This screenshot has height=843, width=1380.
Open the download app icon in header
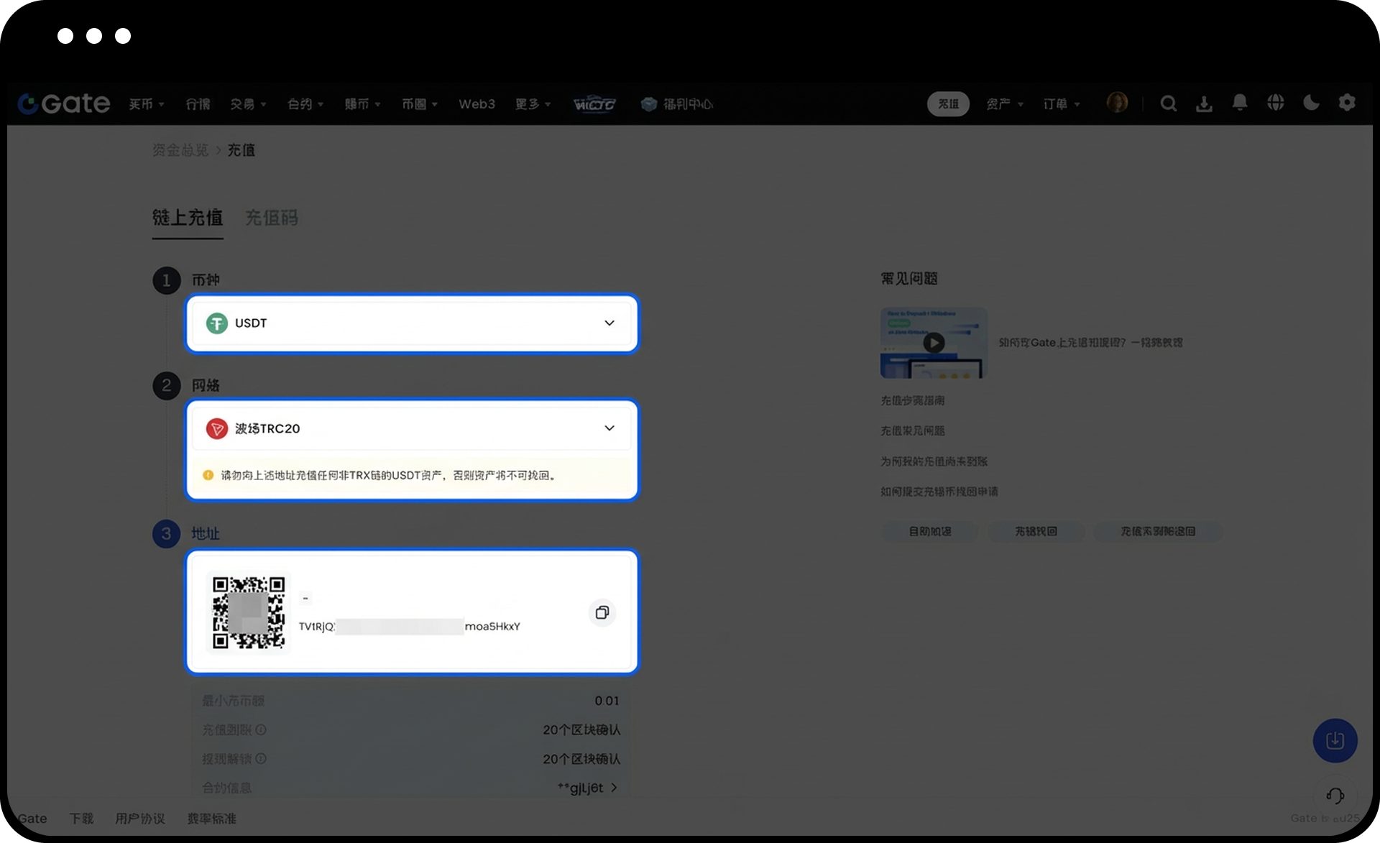1204,103
